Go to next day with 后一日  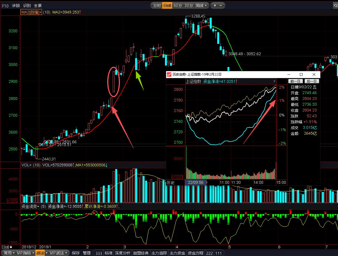(x=312, y=81)
